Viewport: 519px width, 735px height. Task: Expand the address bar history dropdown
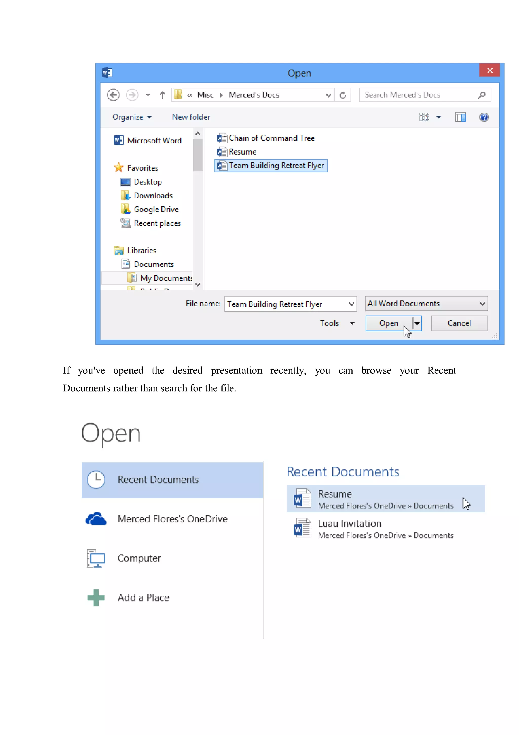pyautogui.click(x=328, y=95)
